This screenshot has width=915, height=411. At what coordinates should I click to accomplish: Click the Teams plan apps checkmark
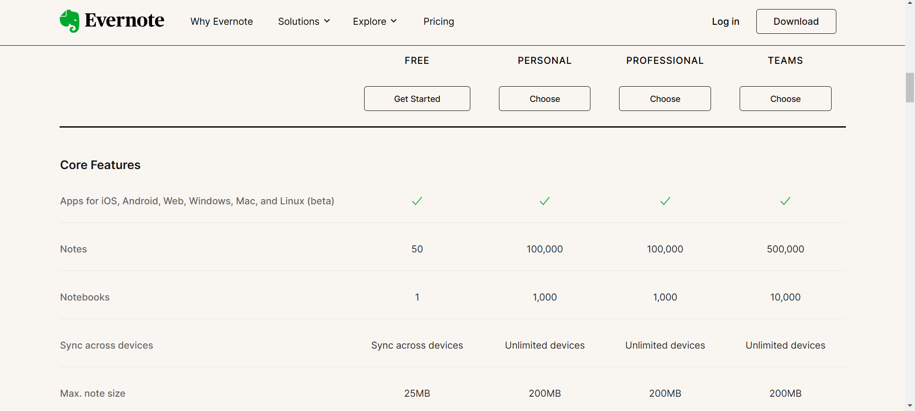tap(785, 201)
